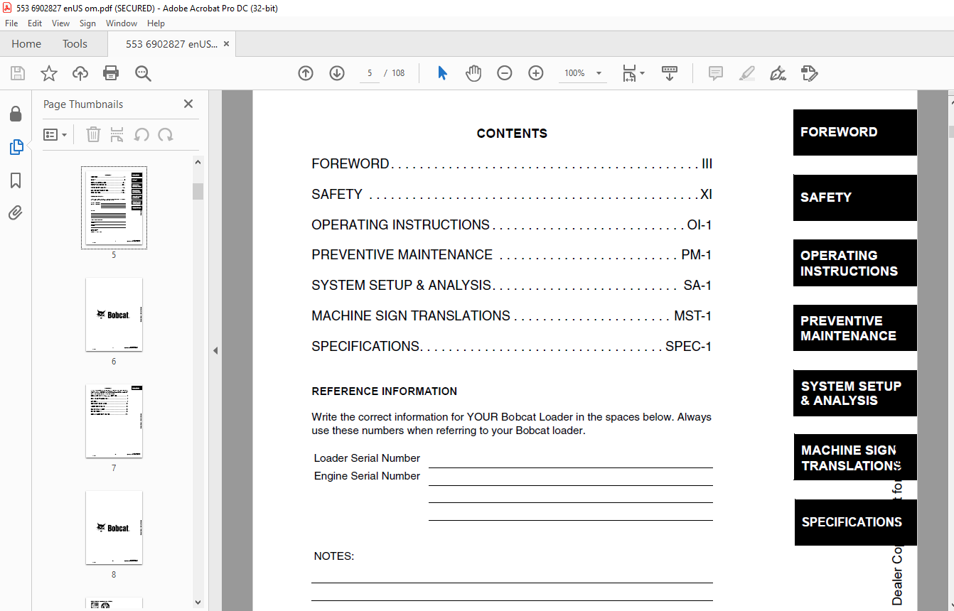954x611 pixels.
Task: Click the FOREWORD contents entry
Action: tap(512, 164)
